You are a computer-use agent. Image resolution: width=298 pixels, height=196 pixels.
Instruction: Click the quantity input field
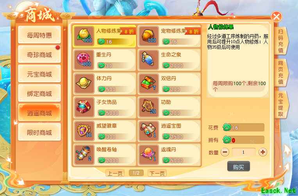[x=244, y=152]
